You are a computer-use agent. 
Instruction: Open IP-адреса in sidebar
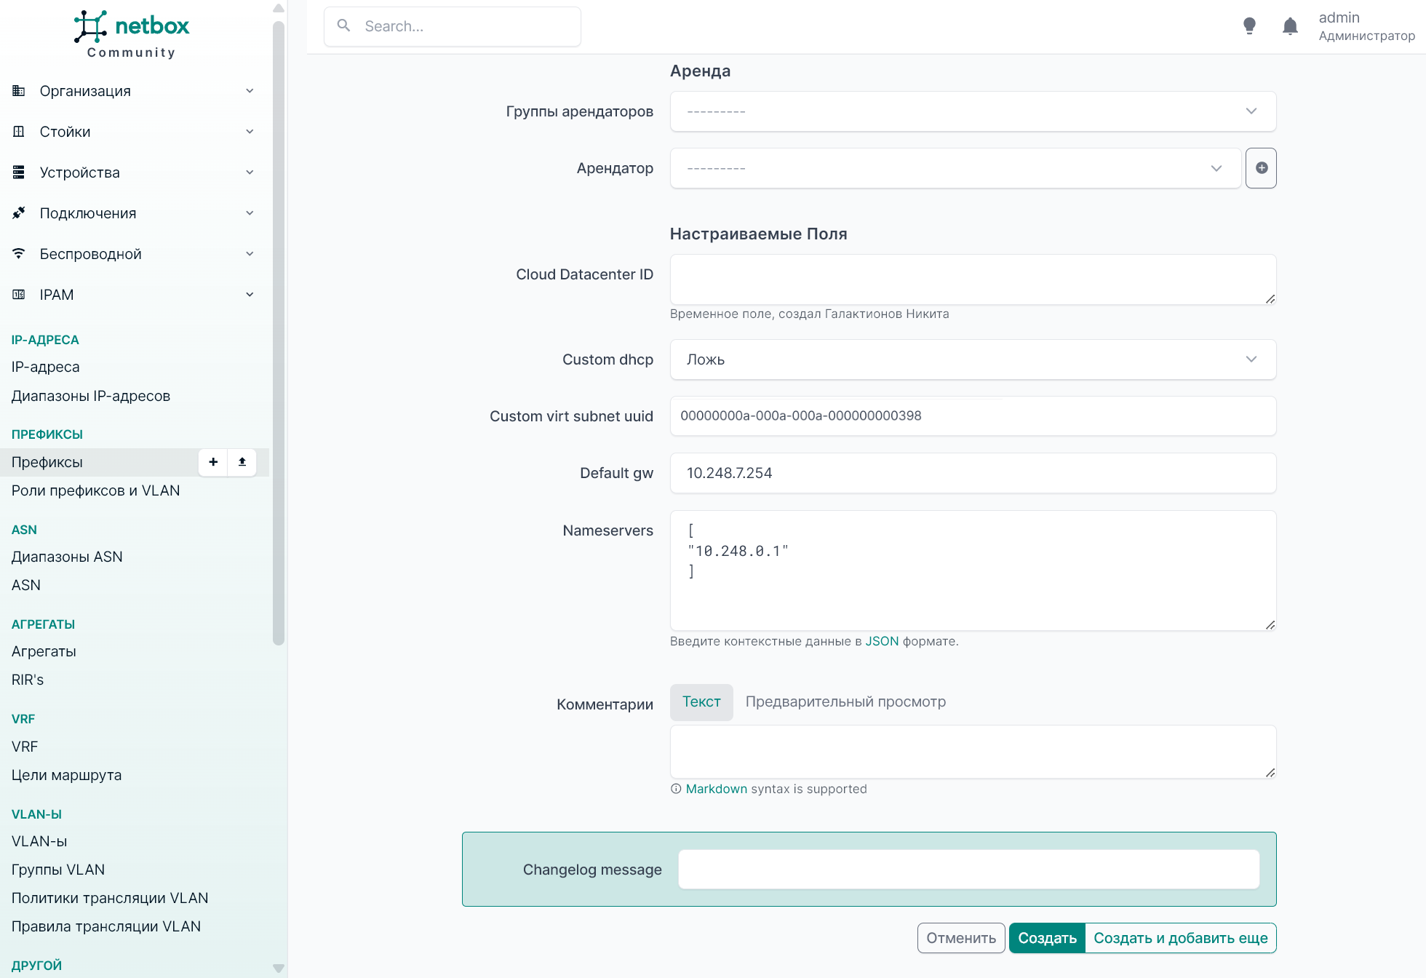pyautogui.click(x=46, y=367)
